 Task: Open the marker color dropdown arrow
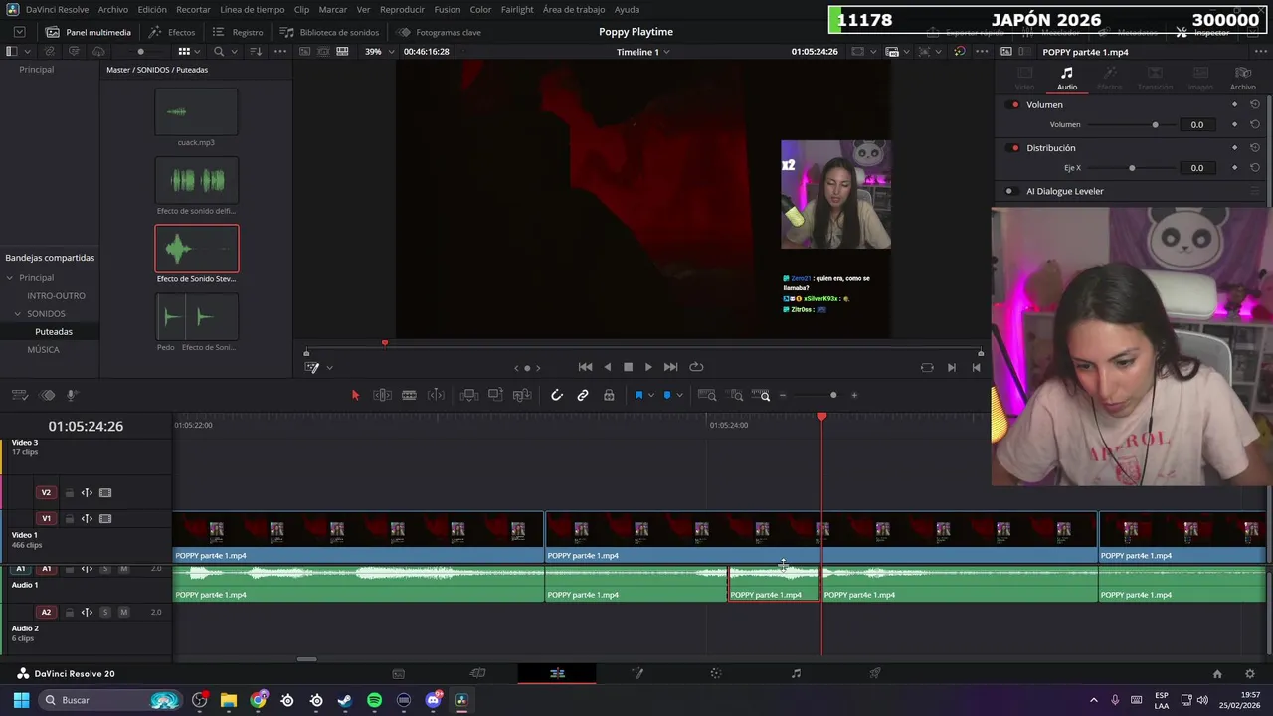coord(679,395)
